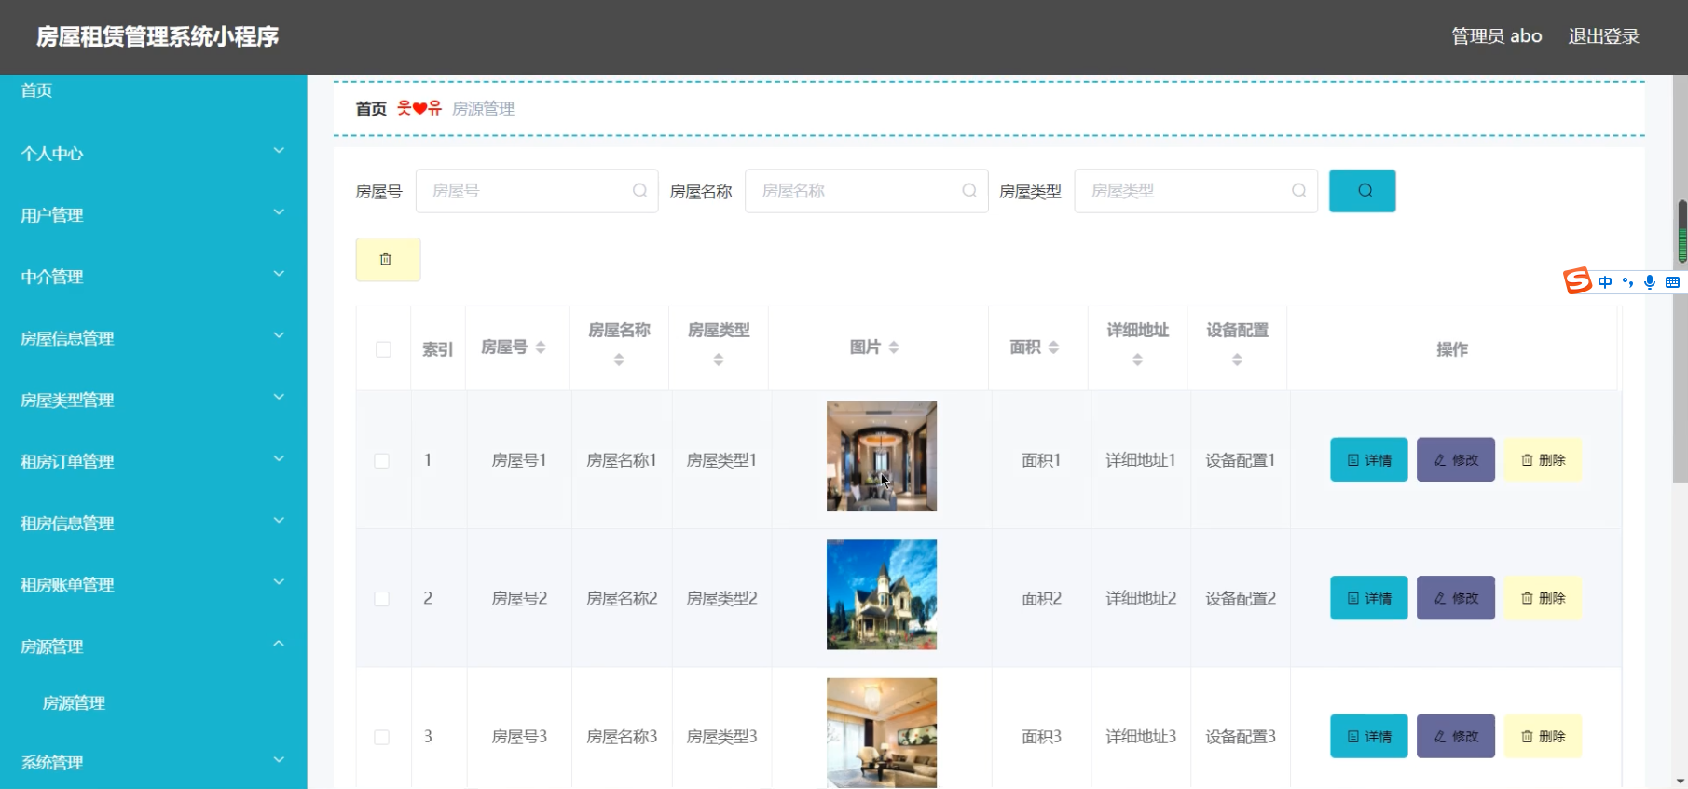Click 退出登录 in the top bar

pos(1603,36)
